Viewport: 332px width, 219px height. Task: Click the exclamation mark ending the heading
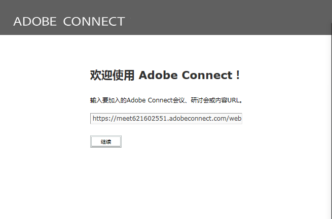[x=238, y=76]
